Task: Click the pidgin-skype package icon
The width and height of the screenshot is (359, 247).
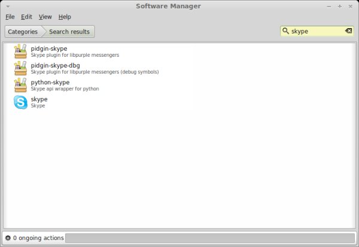Action: tap(20, 51)
